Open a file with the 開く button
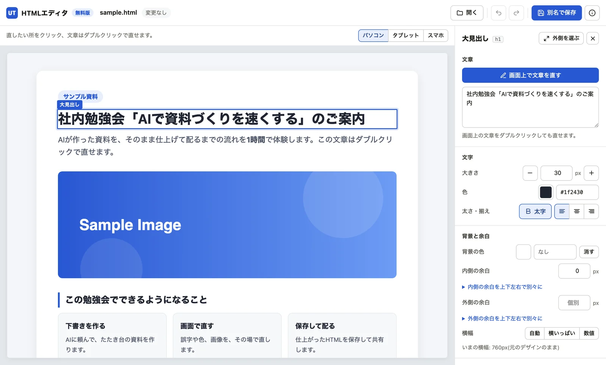 click(x=467, y=13)
